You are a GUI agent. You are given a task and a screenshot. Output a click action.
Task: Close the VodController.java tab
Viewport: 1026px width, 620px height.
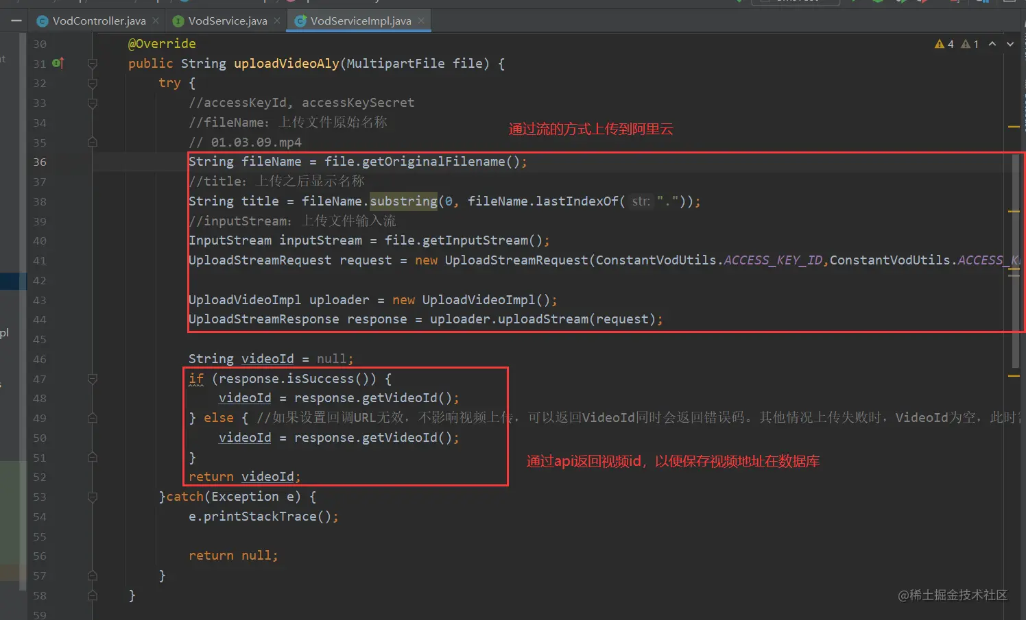click(x=156, y=21)
